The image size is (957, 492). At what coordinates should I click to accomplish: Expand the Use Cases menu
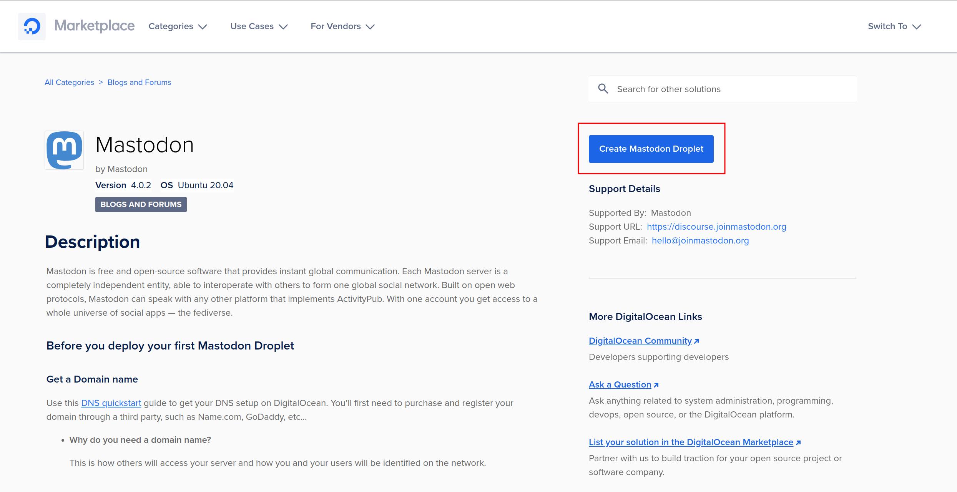(259, 26)
